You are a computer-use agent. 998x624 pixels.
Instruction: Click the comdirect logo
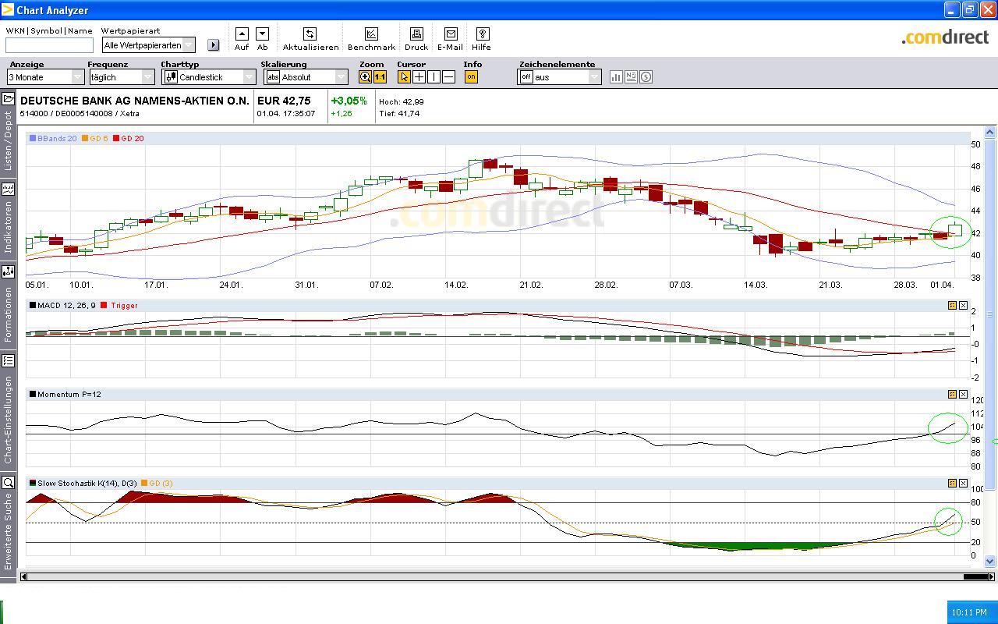[x=945, y=37]
